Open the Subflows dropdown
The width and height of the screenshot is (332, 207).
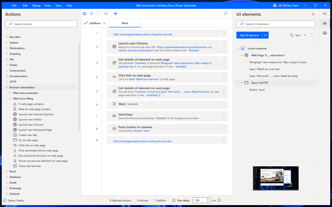click(95, 23)
